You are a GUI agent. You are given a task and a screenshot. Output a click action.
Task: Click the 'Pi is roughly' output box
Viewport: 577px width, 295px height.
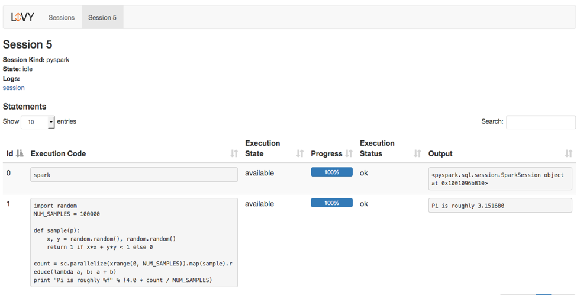point(500,206)
